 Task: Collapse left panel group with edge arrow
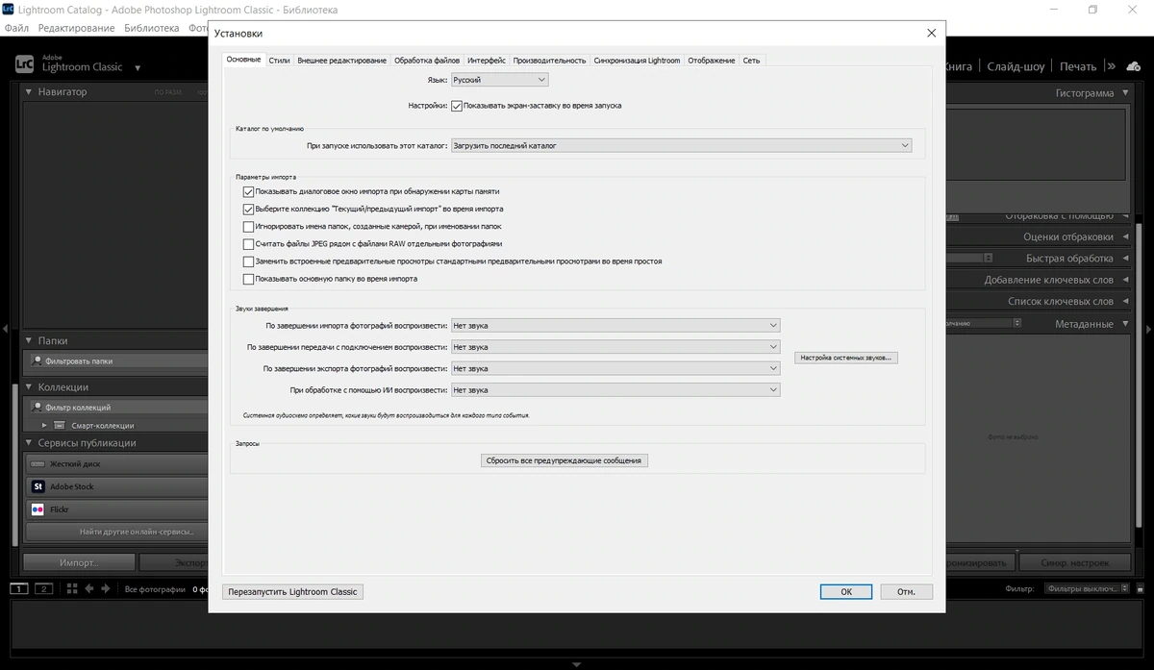[x=4, y=328]
